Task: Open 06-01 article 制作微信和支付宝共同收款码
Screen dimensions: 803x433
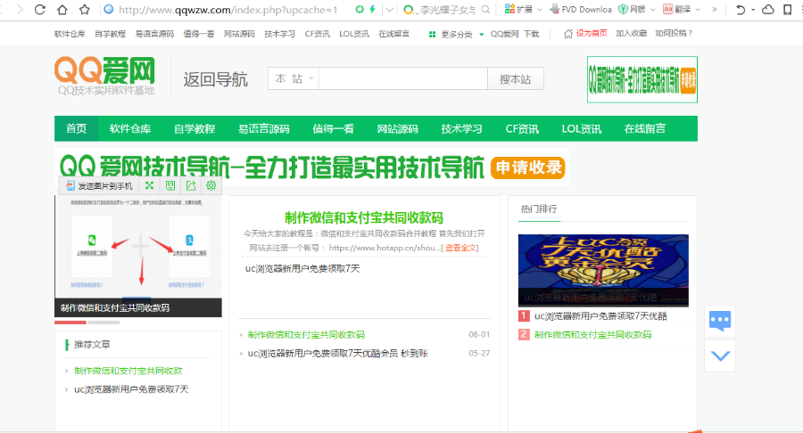Action: coord(306,335)
